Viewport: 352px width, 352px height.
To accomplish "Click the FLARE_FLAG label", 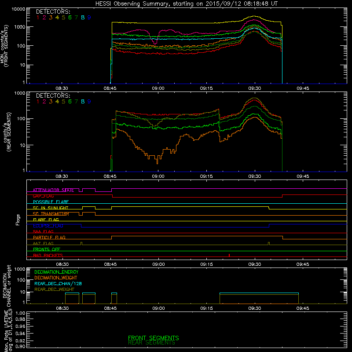I will click(46, 220).
